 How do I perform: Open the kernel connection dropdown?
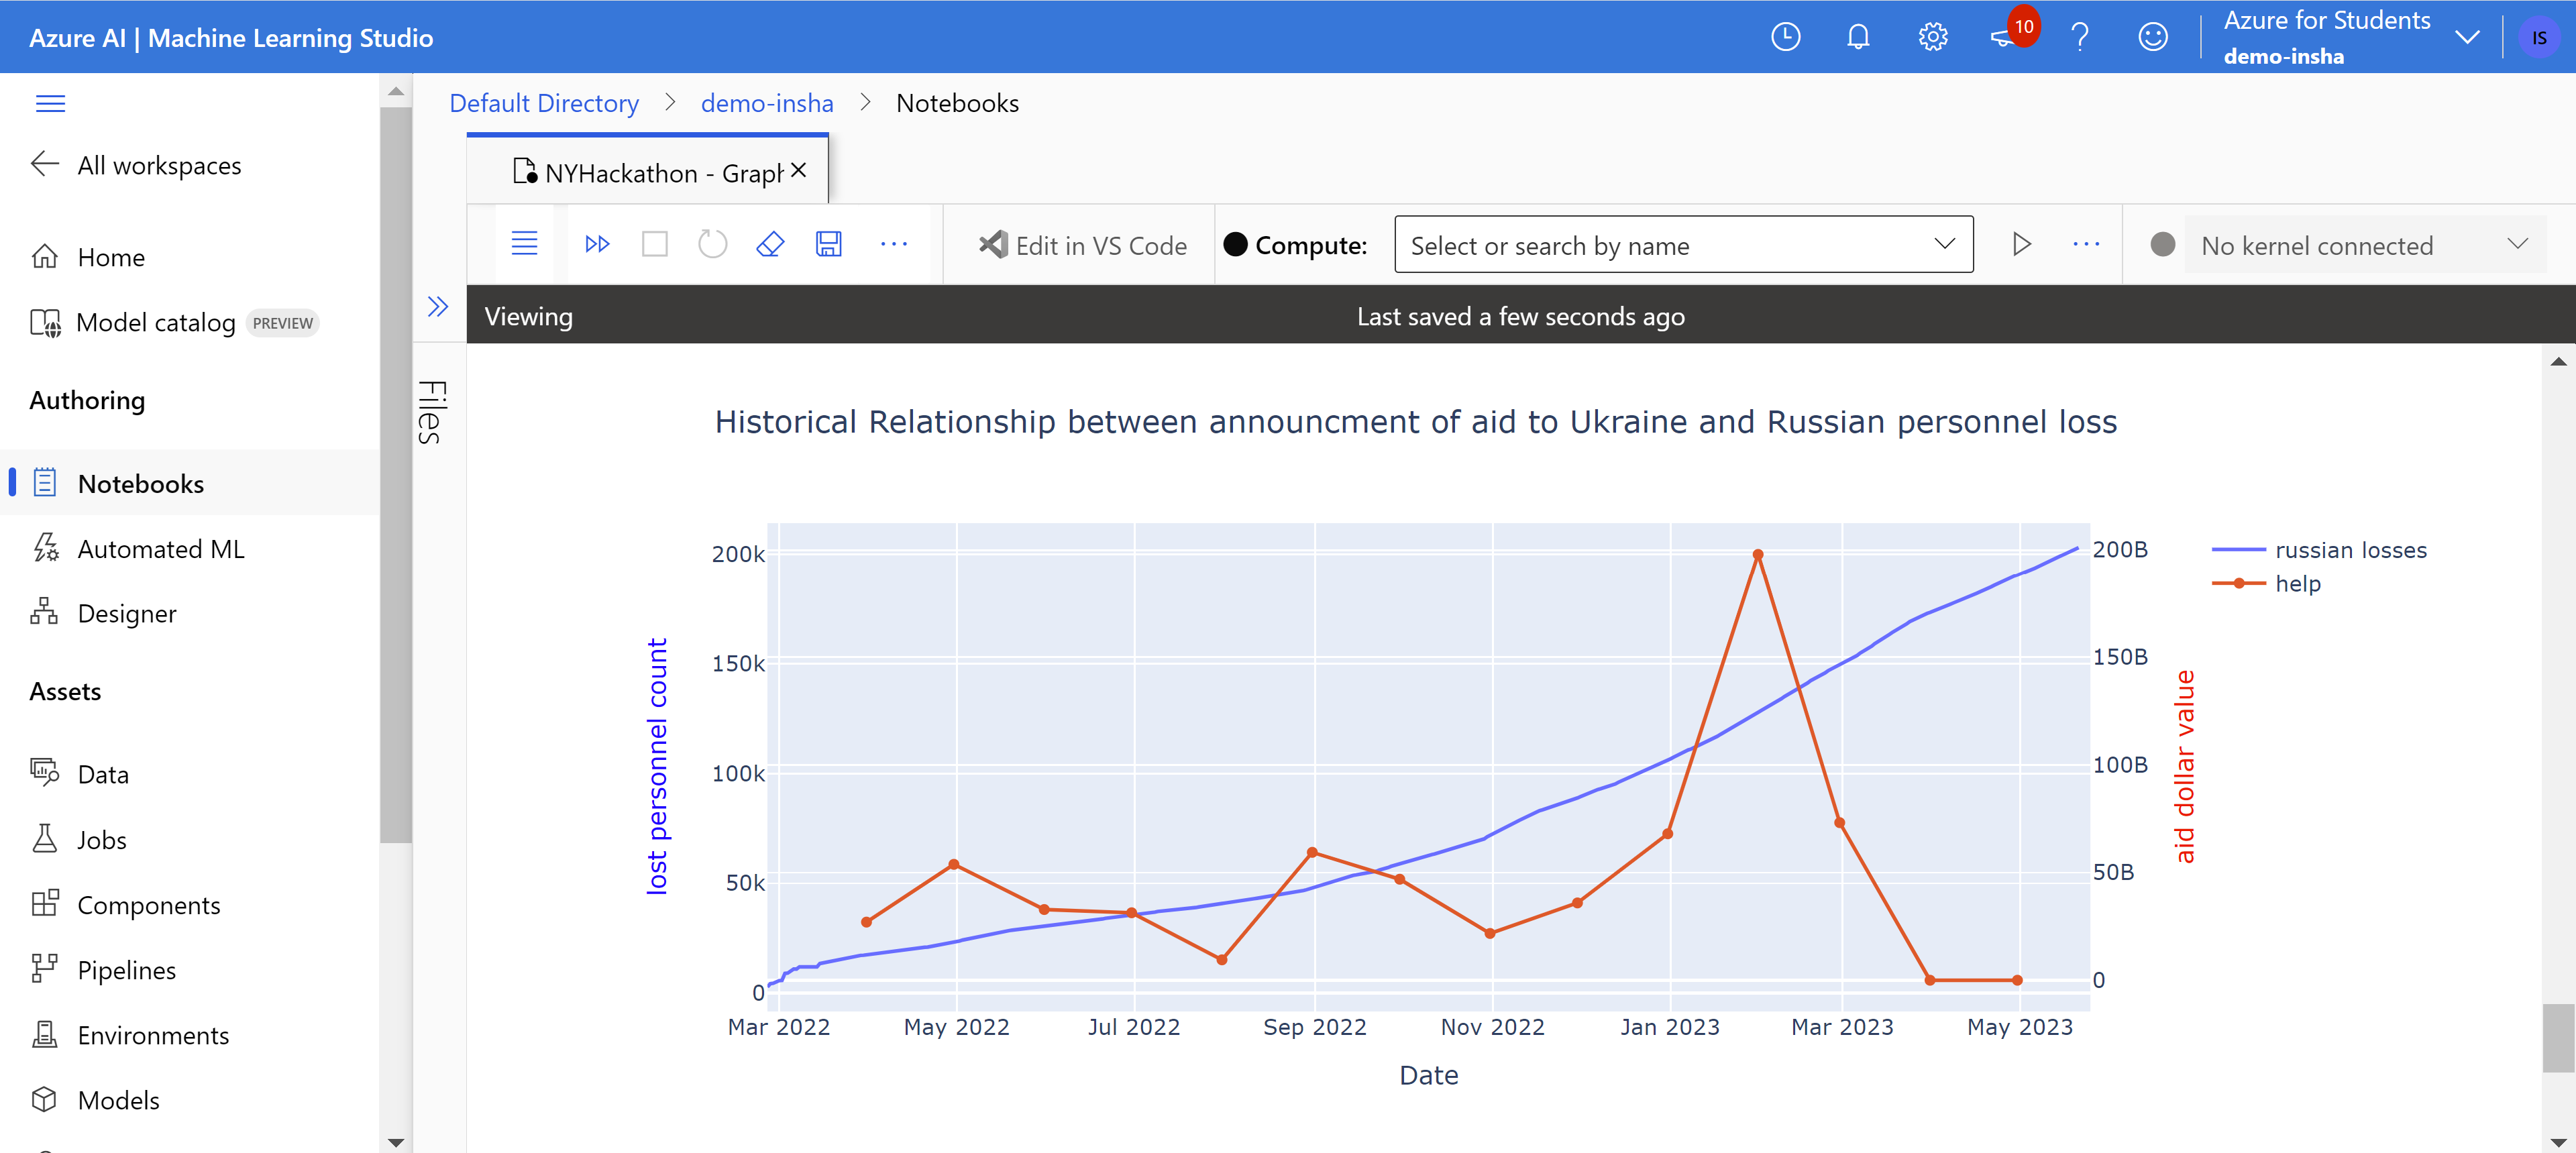click(2520, 244)
